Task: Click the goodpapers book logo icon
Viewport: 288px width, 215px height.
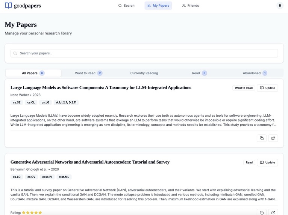Action: click(x=8, y=6)
